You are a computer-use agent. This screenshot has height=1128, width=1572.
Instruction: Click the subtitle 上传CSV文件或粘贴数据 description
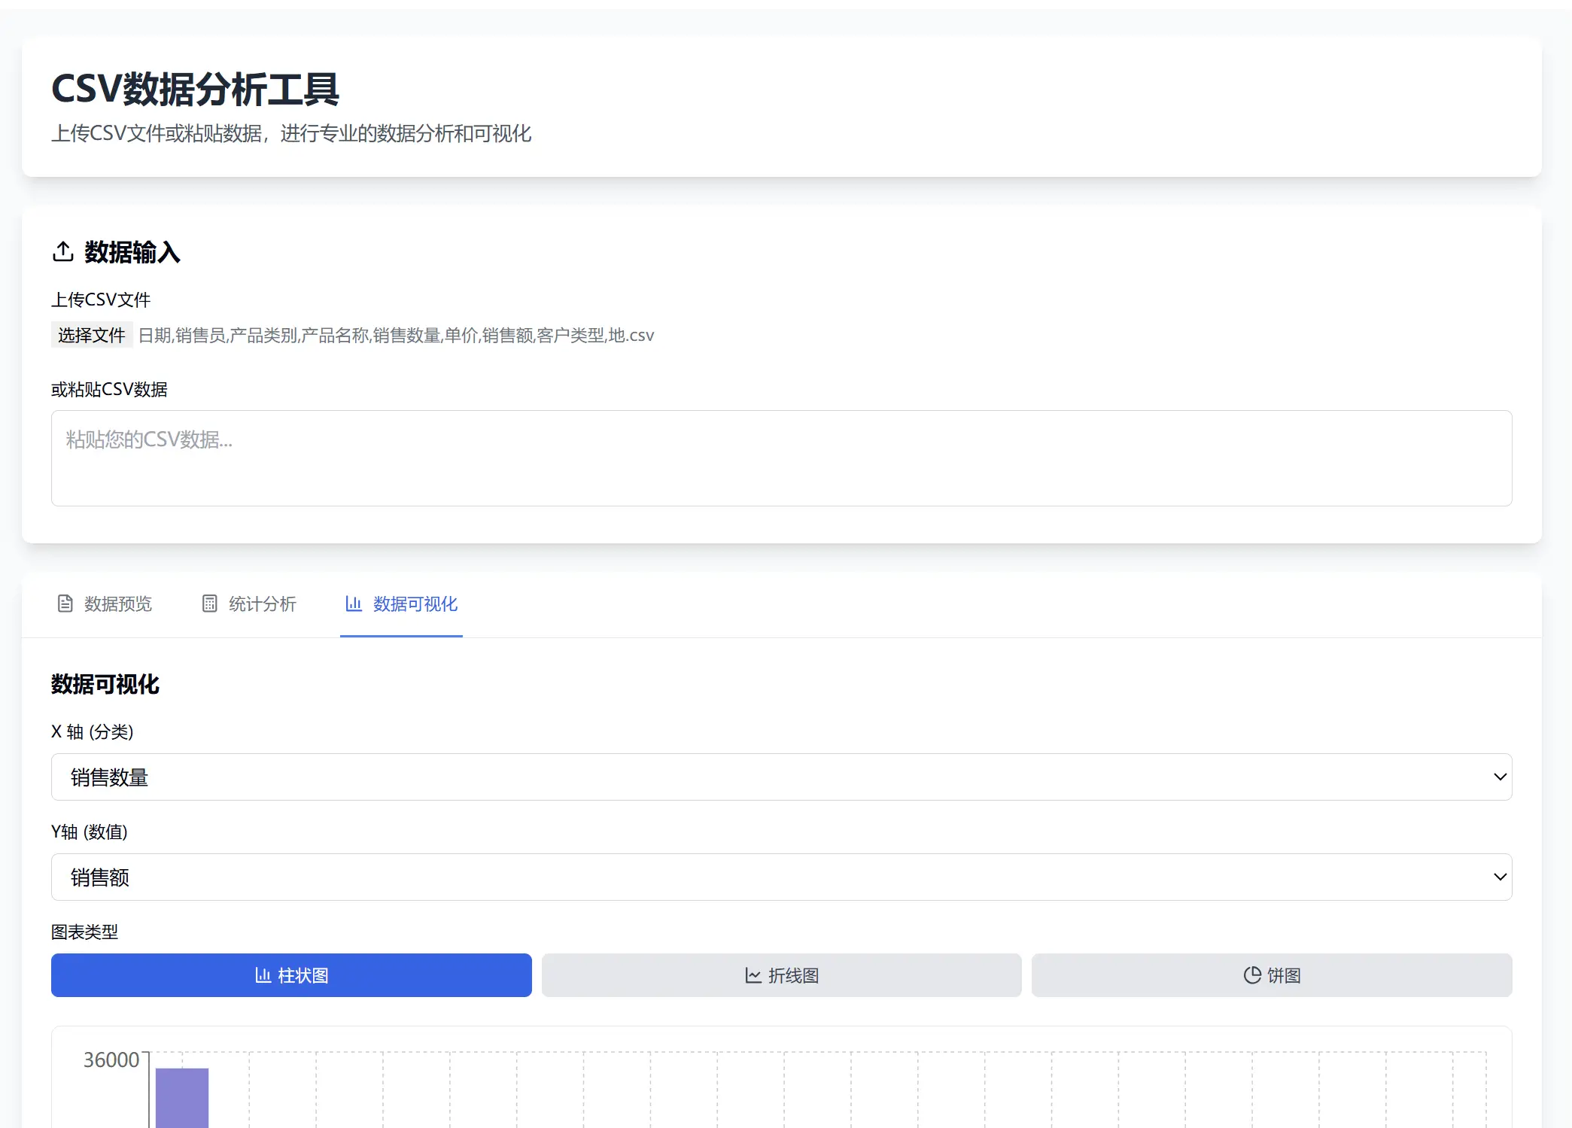(291, 134)
